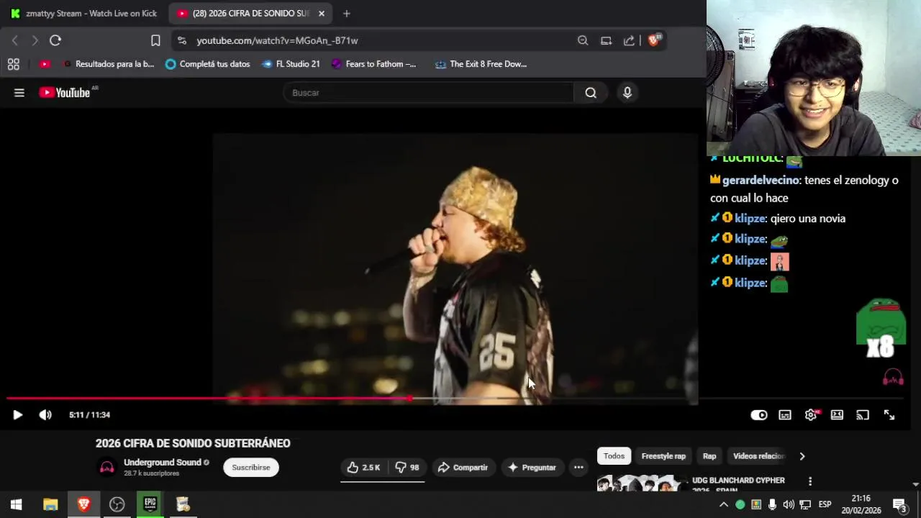Open a new browser tab
Screen dimensions: 921x518
(347, 13)
